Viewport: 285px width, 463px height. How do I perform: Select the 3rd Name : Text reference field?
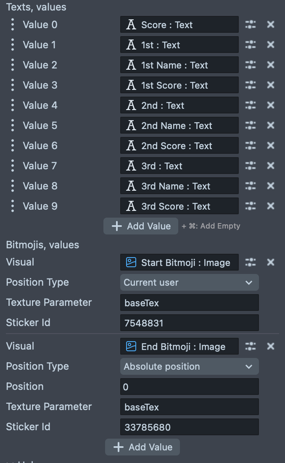tap(179, 186)
